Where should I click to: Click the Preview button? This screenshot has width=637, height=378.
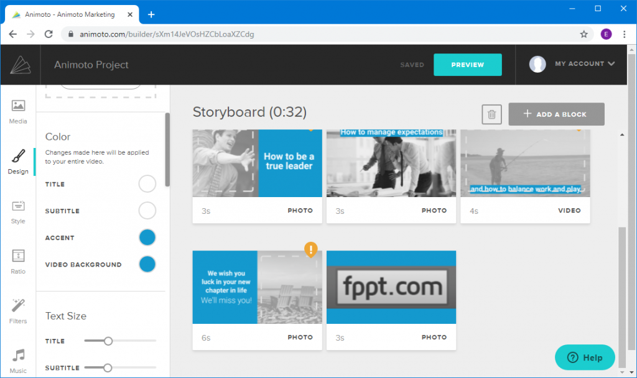(x=467, y=64)
